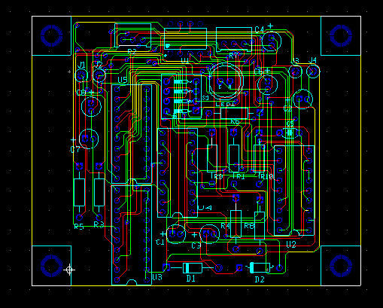The width and height of the screenshot is (383, 308).
Task: Select resistor R3 body
Action: (99, 193)
